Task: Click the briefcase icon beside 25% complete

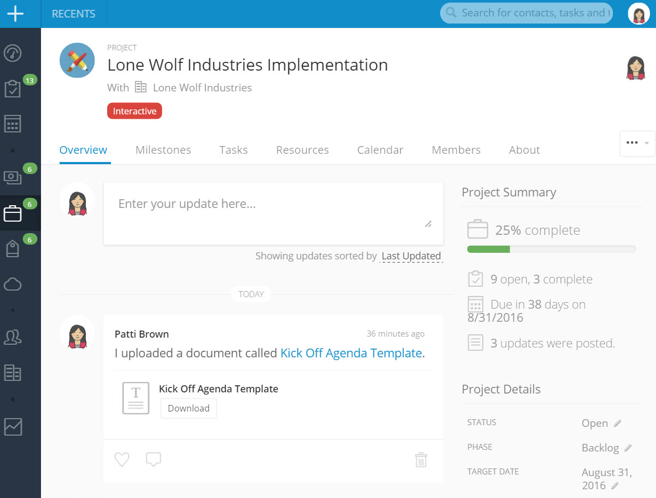Action: pyautogui.click(x=477, y=230)
